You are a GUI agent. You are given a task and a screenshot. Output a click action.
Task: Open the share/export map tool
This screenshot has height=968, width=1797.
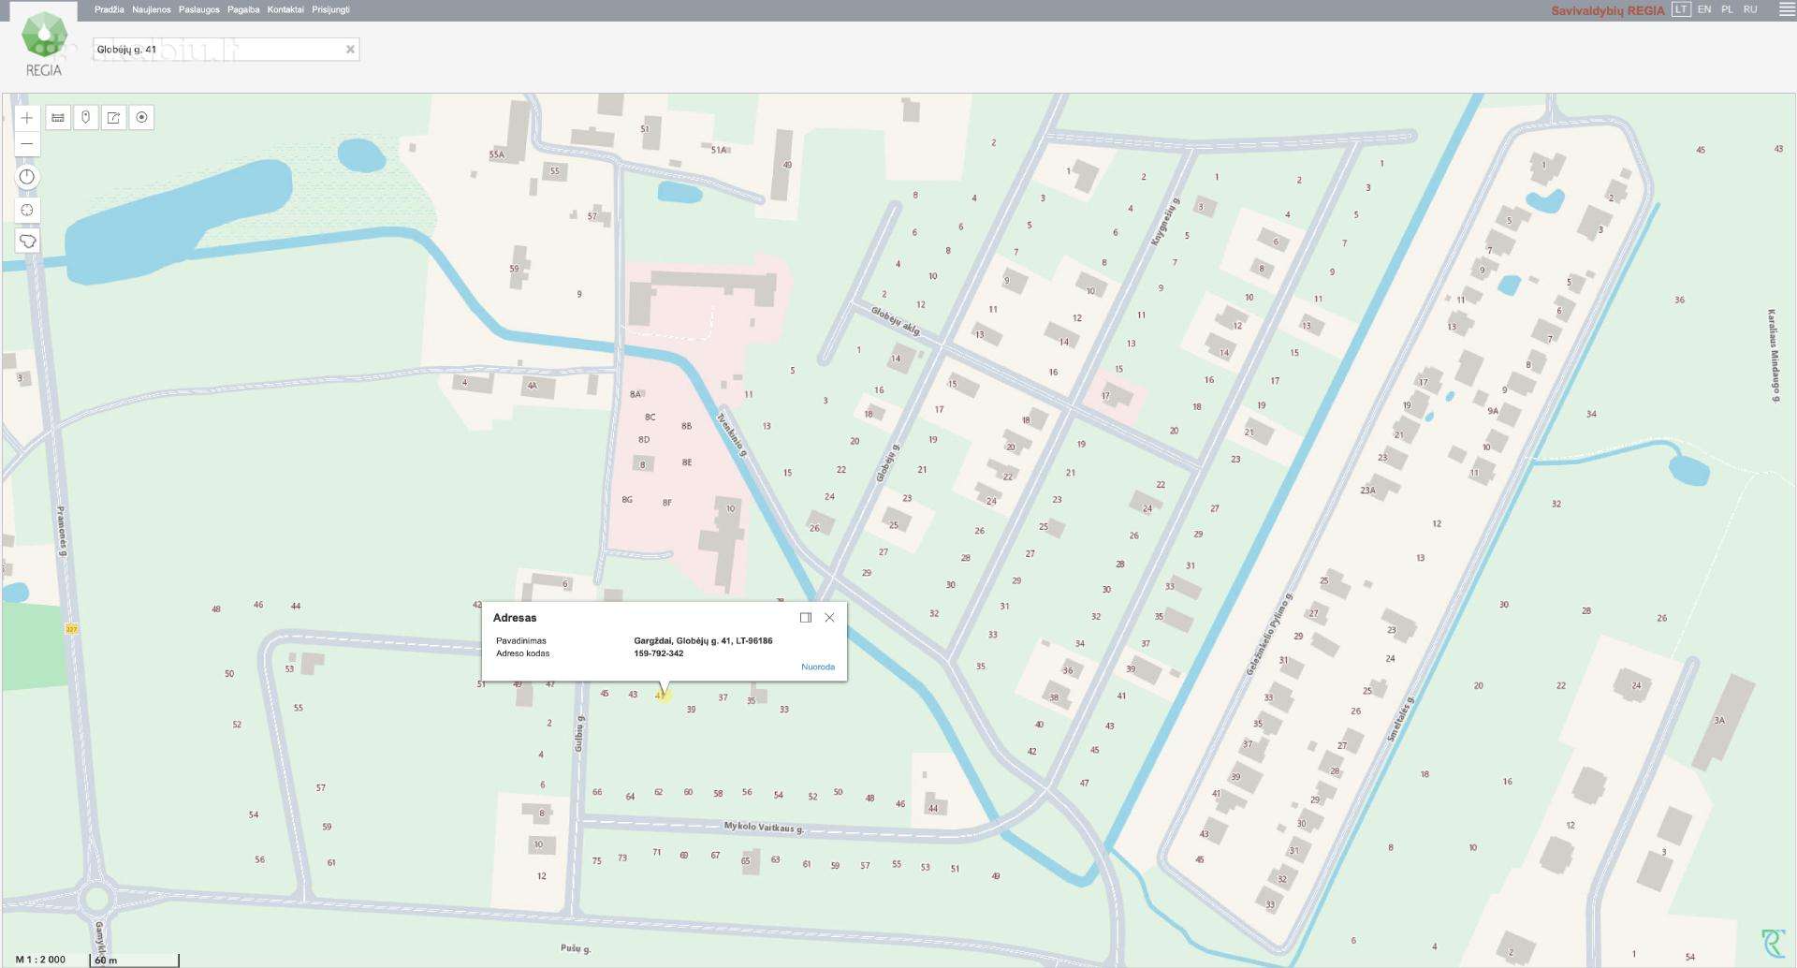(114, 118)
